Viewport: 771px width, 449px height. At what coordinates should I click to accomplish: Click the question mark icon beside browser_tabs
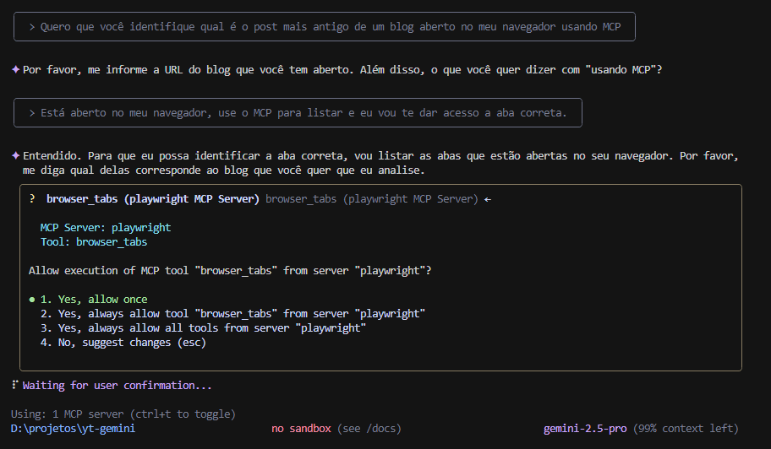(x=32, y=199)
